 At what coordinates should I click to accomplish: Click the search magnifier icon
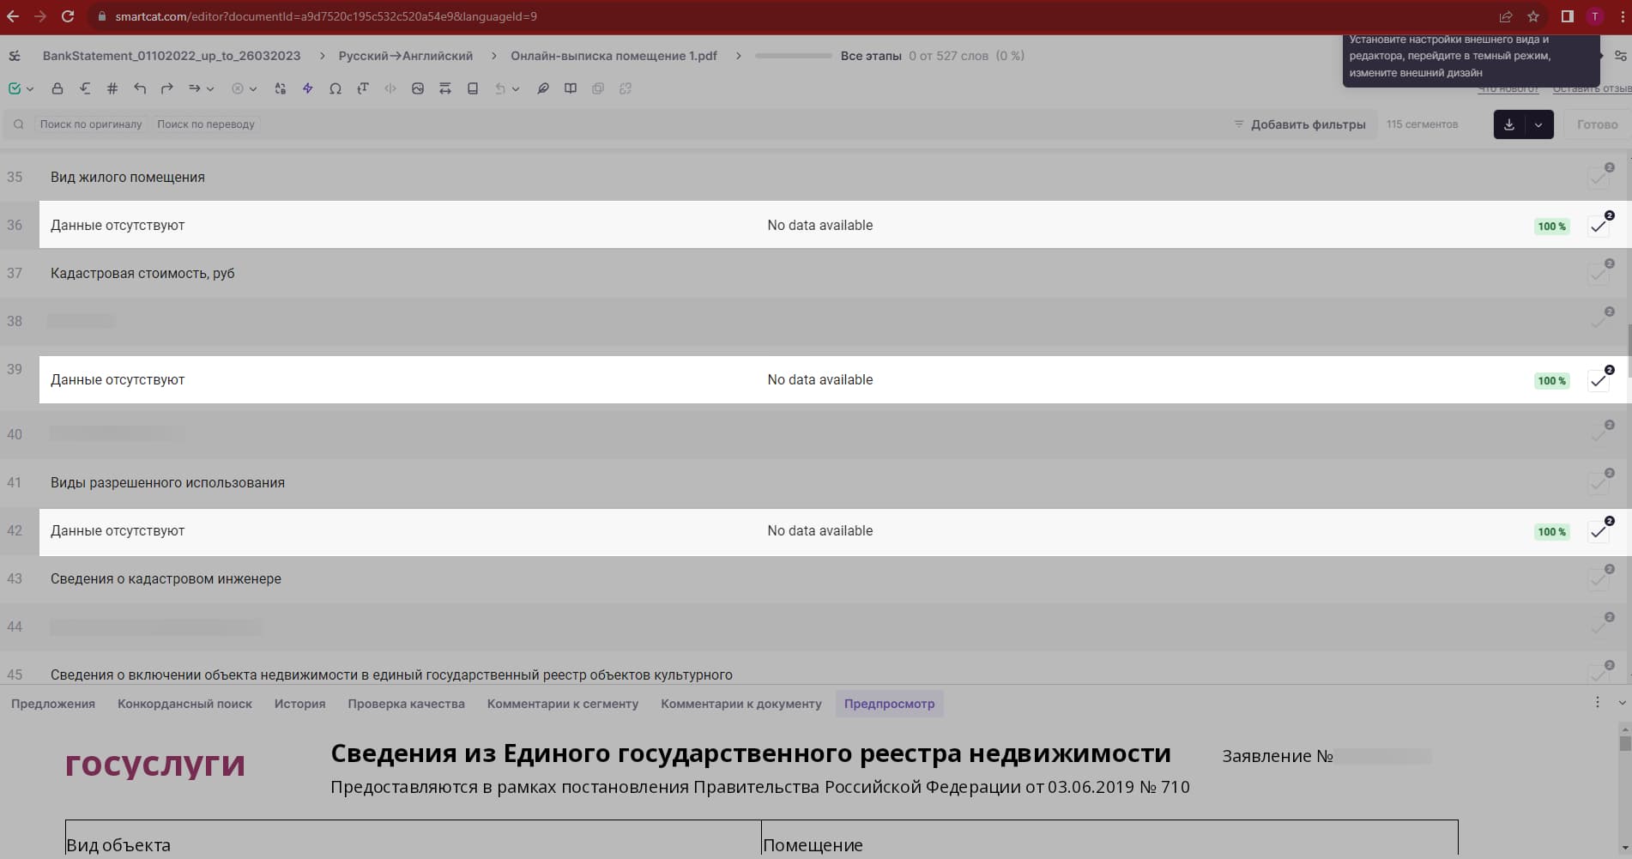pos(19,124)
